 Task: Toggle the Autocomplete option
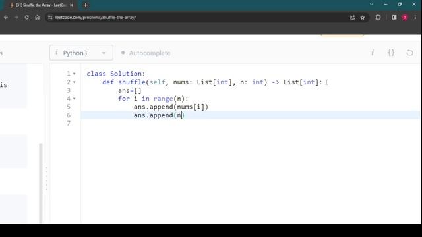coord(146,53)
